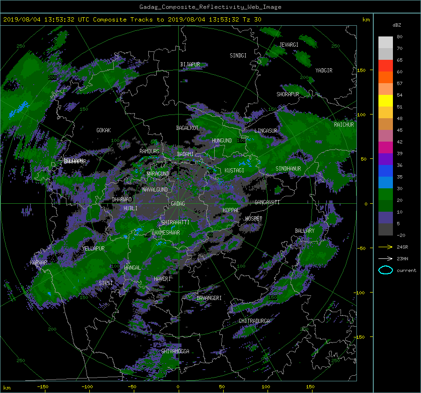Screen dimensions: 421x393
Task: Click the 0 tick on the bottom axis
Action: [178, 386]
